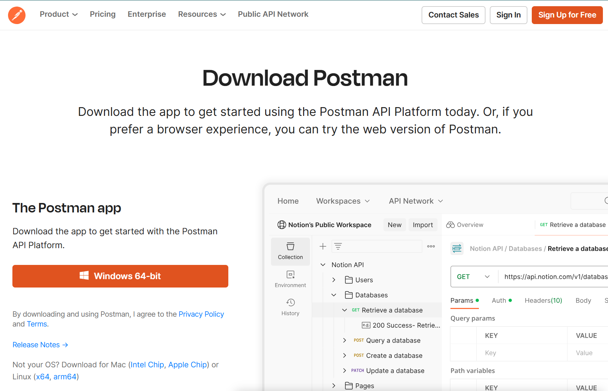Click the search magnifier icon in app preview
Viewport: 608px width, 391px height.
(x=606, y=200)
